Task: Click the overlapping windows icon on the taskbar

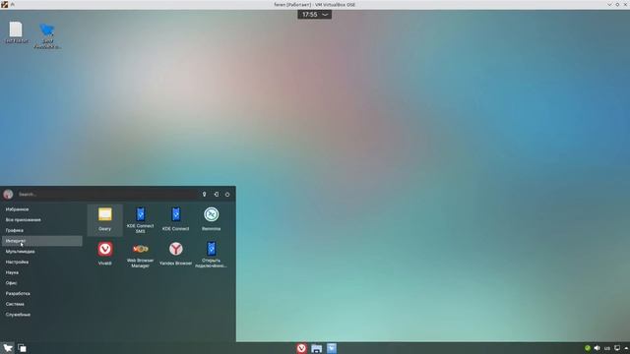Action: pyautogui.click(x=22, y=348)
